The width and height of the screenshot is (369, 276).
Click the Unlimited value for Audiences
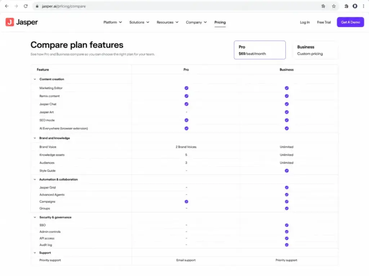286,163
